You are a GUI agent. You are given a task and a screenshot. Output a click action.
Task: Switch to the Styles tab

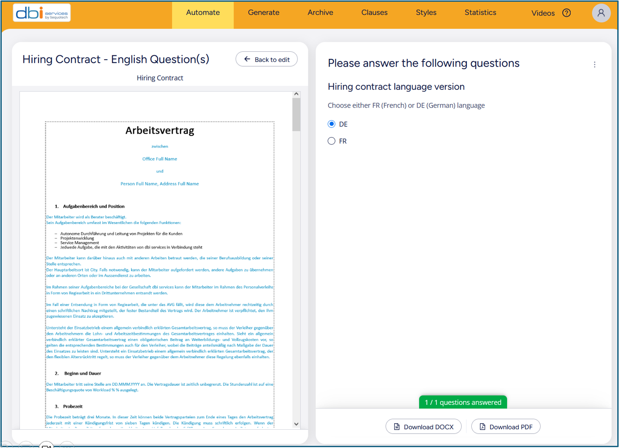tap(426, 13)
